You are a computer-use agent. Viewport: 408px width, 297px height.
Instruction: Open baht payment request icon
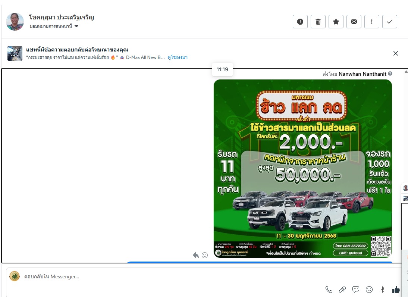point(382,290)
